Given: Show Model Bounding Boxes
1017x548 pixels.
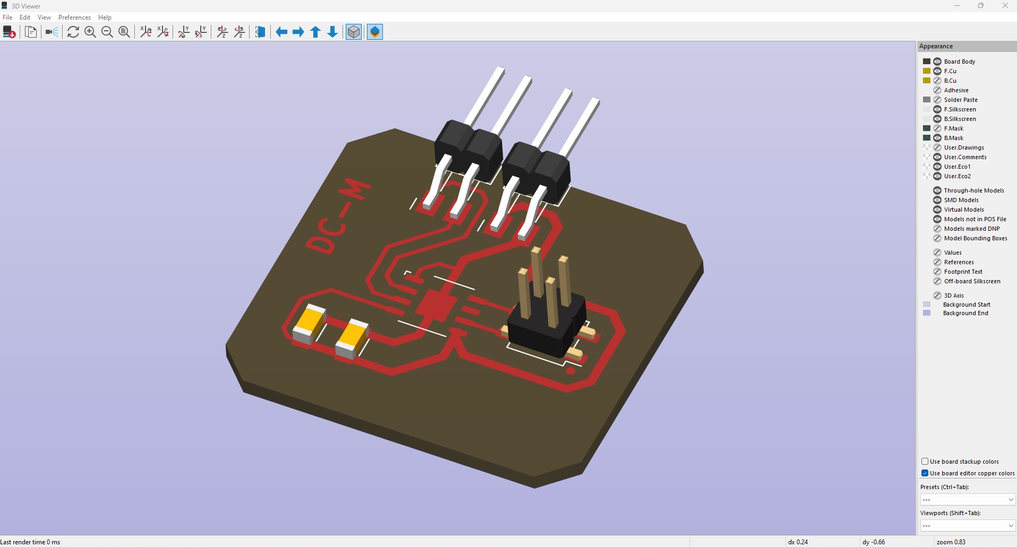Looking at the screenshot, I should 937,238.
